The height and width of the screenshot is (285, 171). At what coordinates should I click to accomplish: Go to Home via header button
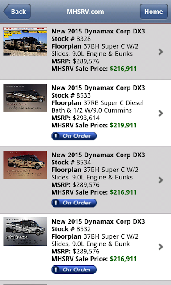[x=154, y=12]
